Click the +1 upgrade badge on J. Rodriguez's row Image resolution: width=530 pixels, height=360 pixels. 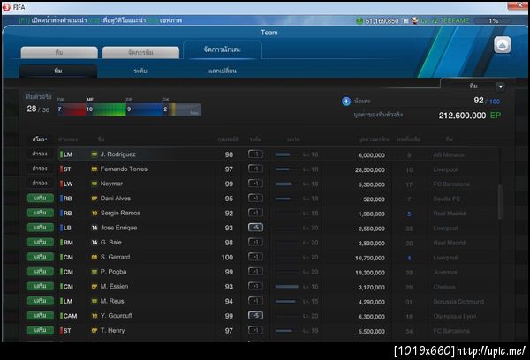coord(255,154)
